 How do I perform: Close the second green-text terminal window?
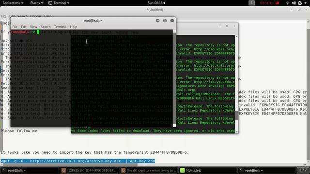point(234,26)
